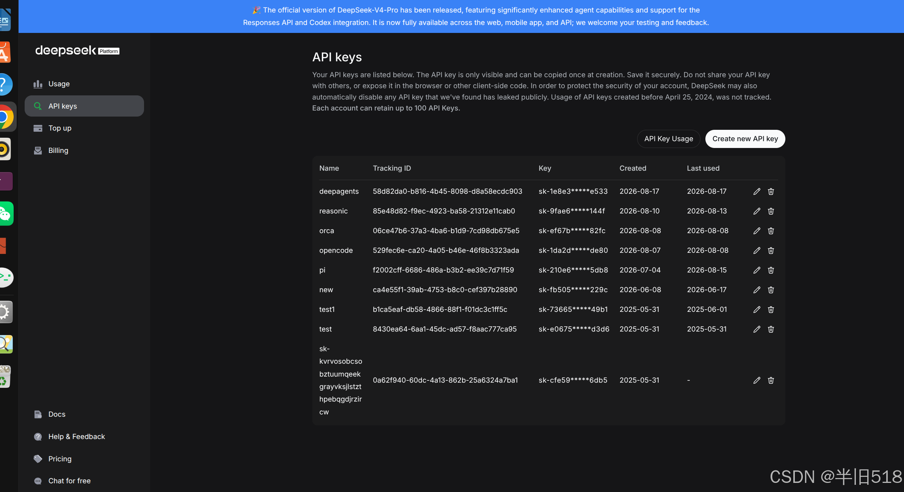904x492 pixels.
Task: Click the key sk-1da2d*****de80
Action: (x=573, y=251)
